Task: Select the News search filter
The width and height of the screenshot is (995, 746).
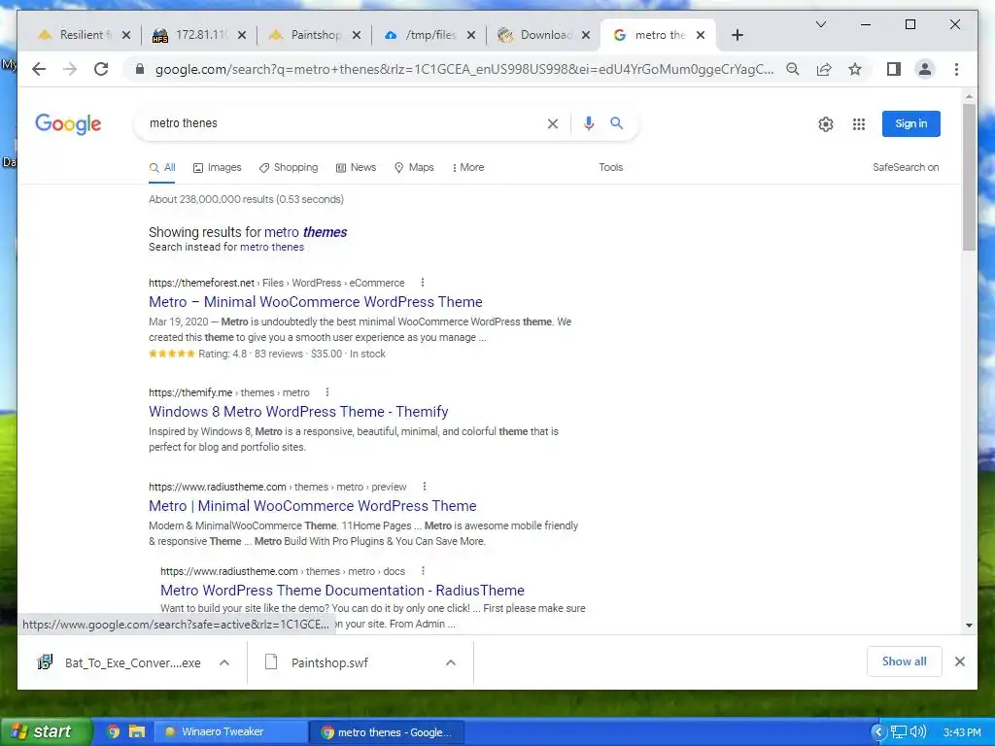Action: pyautogui.click(x=356, y=167)
